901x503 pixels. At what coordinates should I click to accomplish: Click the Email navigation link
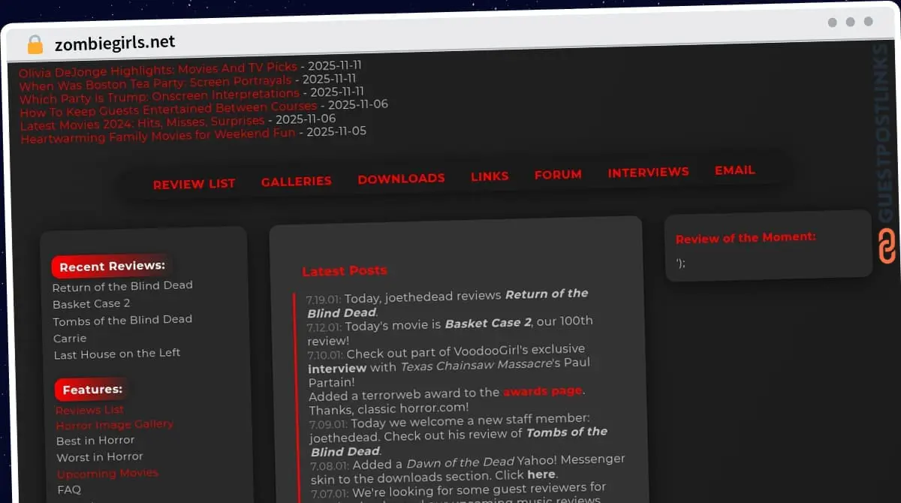(734, 170)
